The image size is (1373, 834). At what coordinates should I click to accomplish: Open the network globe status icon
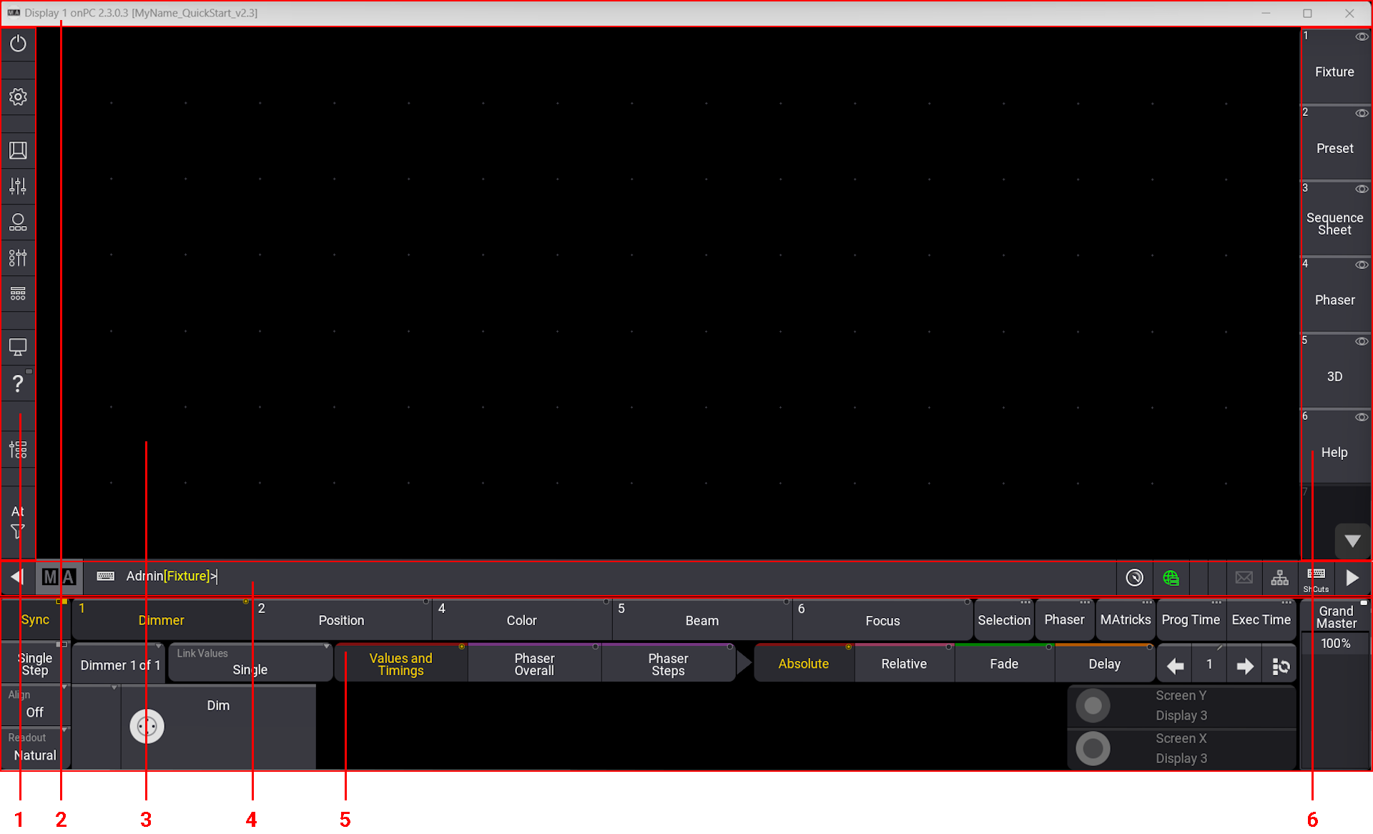tap(1171, 578)
